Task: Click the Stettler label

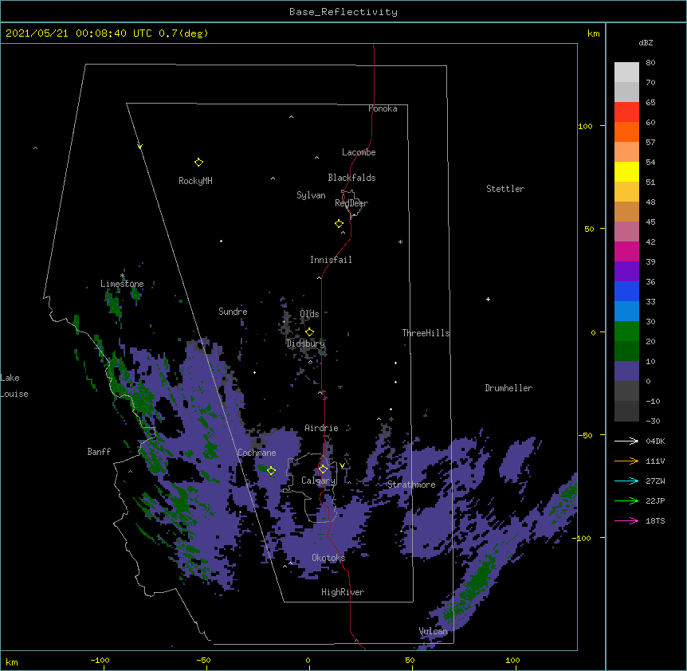Action: 505,189
